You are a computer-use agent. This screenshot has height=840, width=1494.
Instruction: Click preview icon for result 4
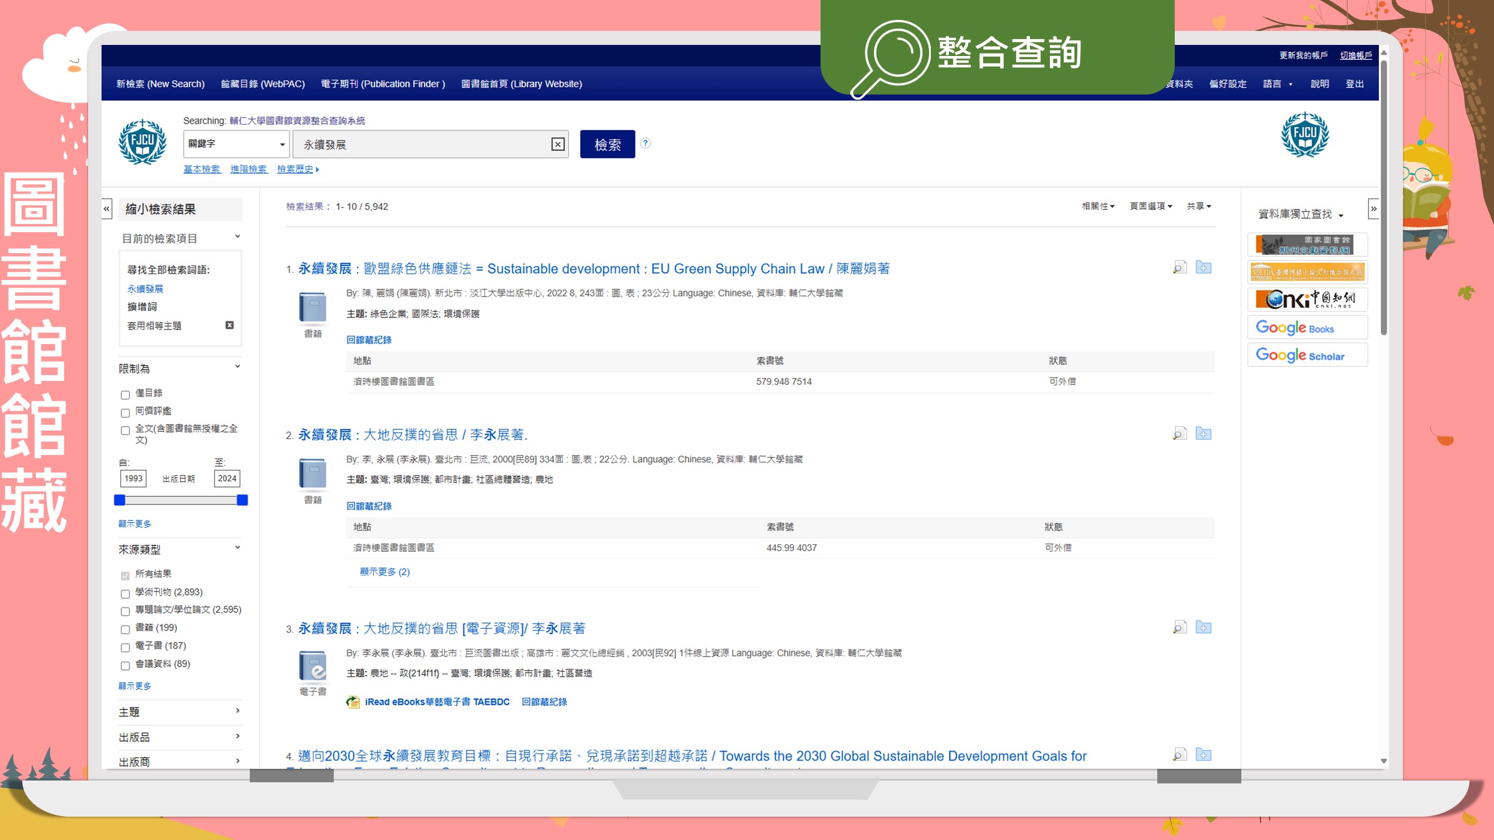click(x=1179, y=755)
